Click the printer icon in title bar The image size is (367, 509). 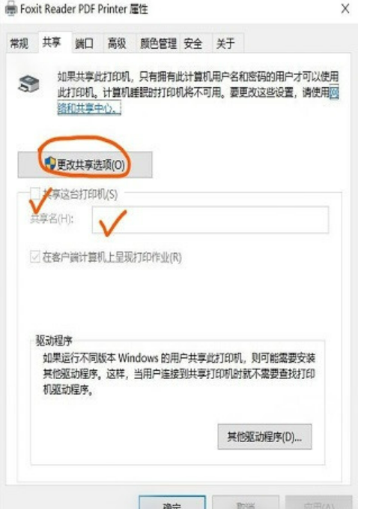(x=11, y=8)
